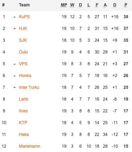Click the P points column header
This screenshot has width=132, height=152.
tap(126, 5)
